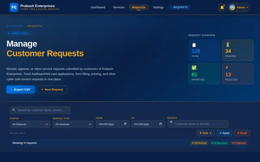Click the New Request button

pyautogui.click(x=52, y=90)
